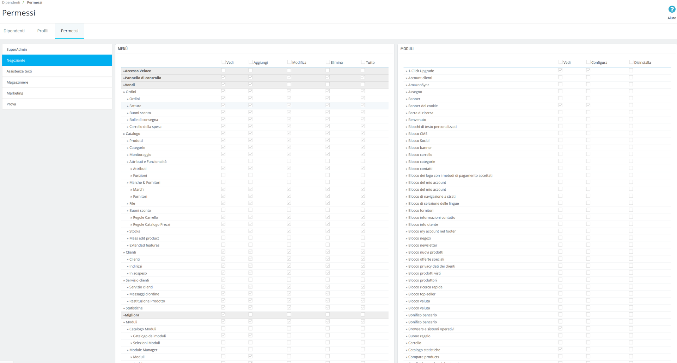677x363 pixels.
Task: Uncheck Elimina for Bolle di consegna
Action: click(x=328, y=119)
